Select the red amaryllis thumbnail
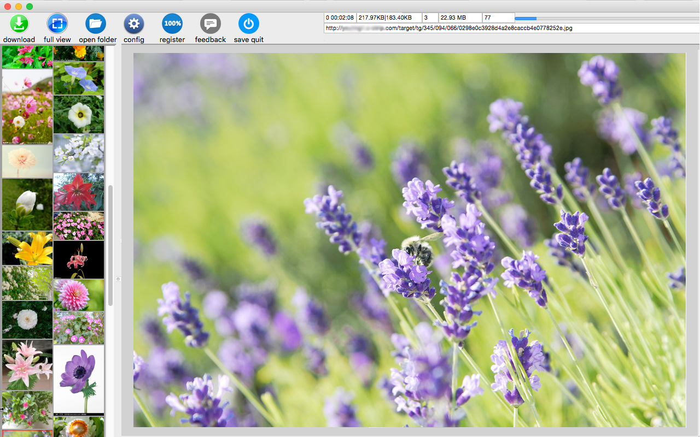This screenshot has height=437, width=700. [79, 192]
